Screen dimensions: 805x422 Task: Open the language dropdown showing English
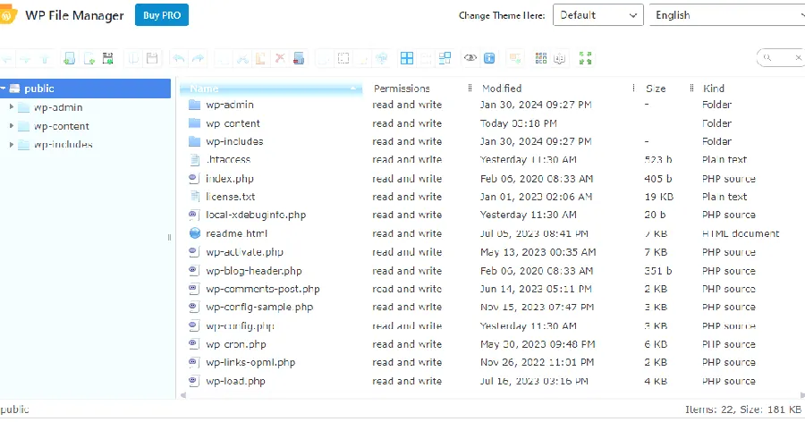[727, 15]
